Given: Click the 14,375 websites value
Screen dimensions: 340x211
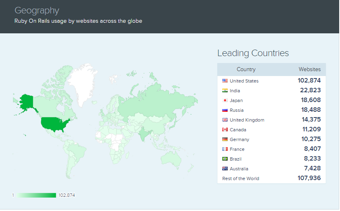Looking at the screenshot, I should (x=311, y=120).
